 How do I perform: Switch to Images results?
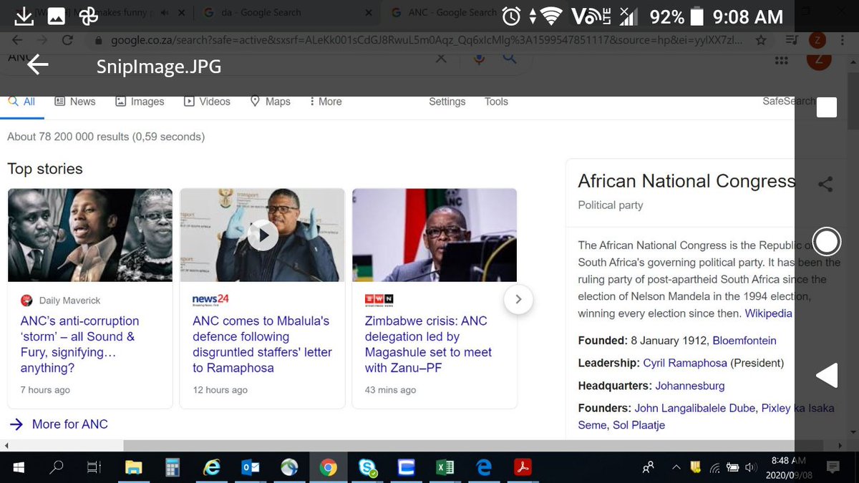(140, 102)
